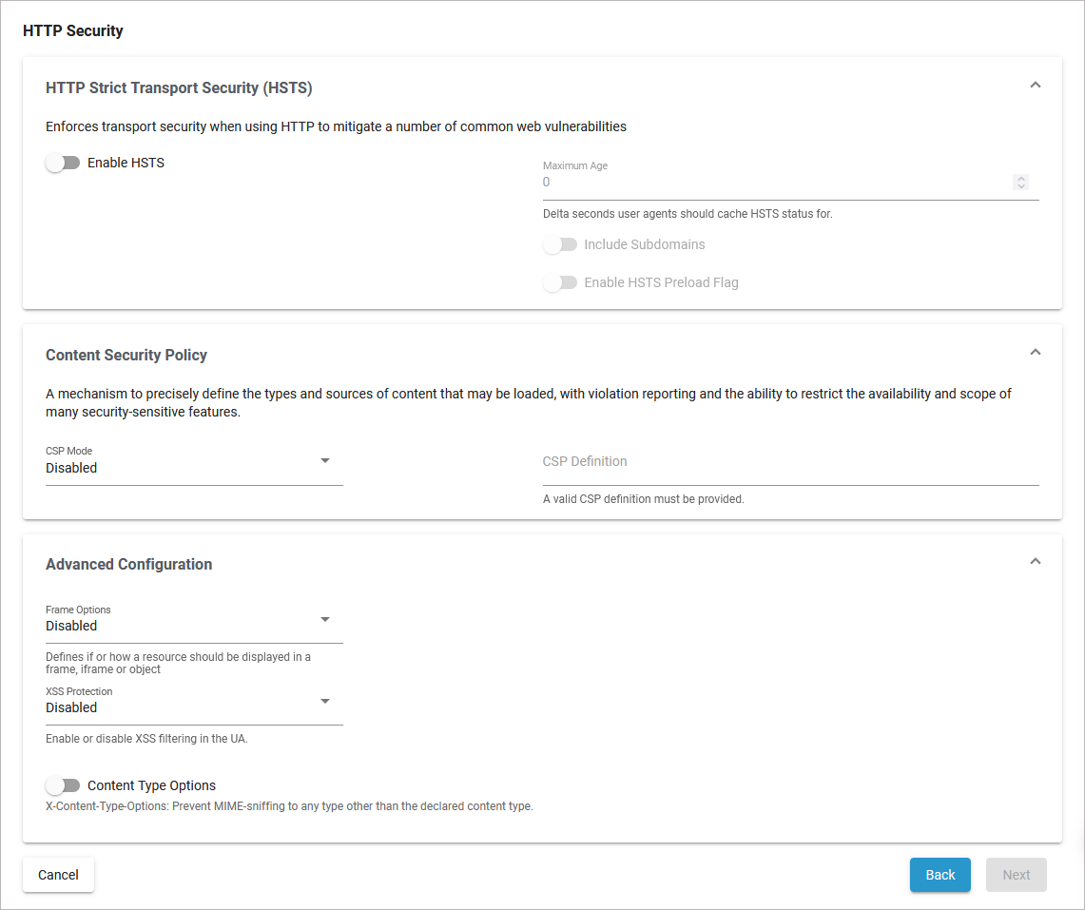1085x910 pixels.
Task: Collapse the Content Security Policy section
Action: [1036, 353]
